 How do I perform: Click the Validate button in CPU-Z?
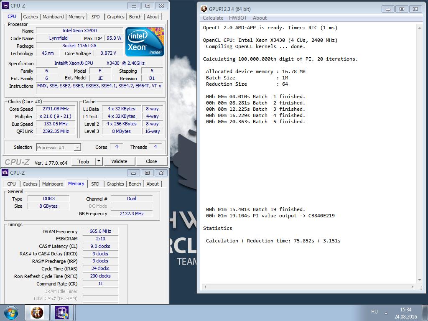point(119,161)
